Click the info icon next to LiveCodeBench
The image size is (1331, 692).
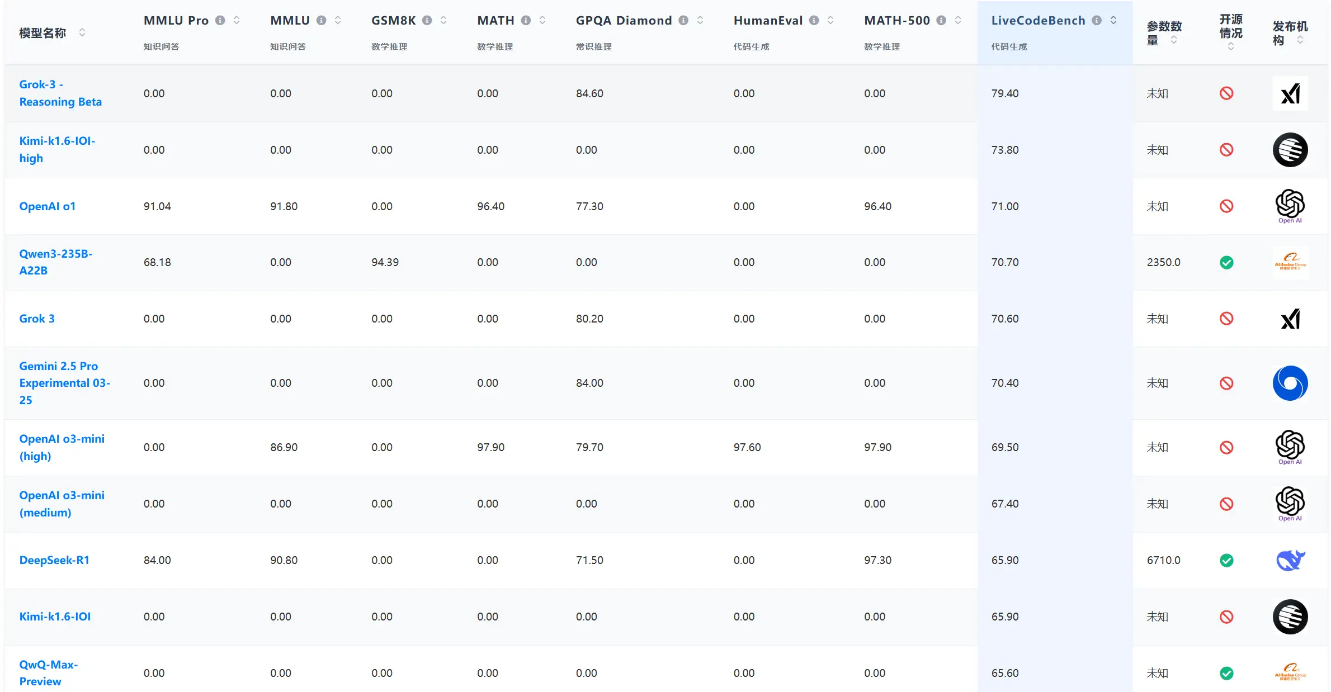1097,21
